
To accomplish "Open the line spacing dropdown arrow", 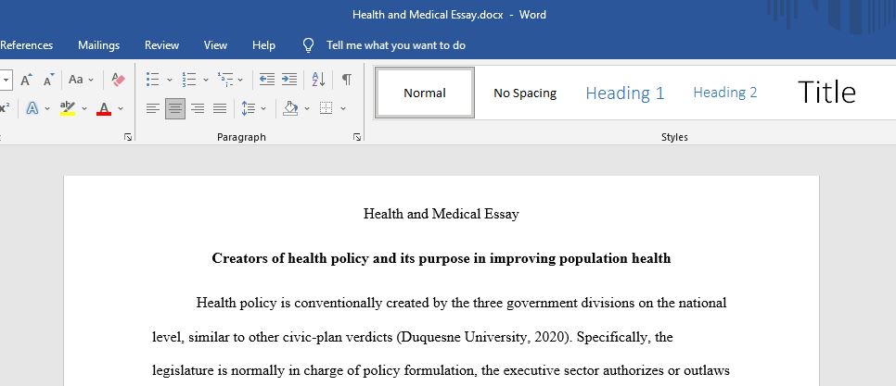I will pyautogui.click(x=263, y=108).
